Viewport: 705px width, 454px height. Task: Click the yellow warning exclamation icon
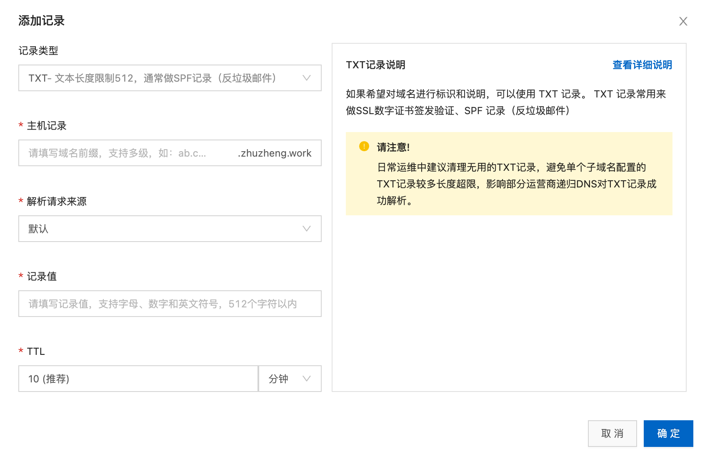[x=364, y=146]
